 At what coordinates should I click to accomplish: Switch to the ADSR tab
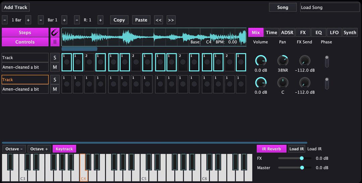tap(287, 33)
